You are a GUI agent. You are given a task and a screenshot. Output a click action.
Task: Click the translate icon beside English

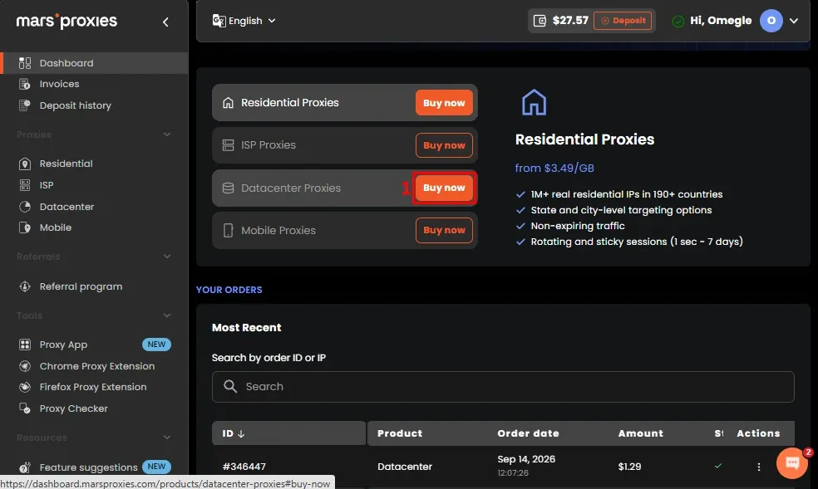coord(219,21)
